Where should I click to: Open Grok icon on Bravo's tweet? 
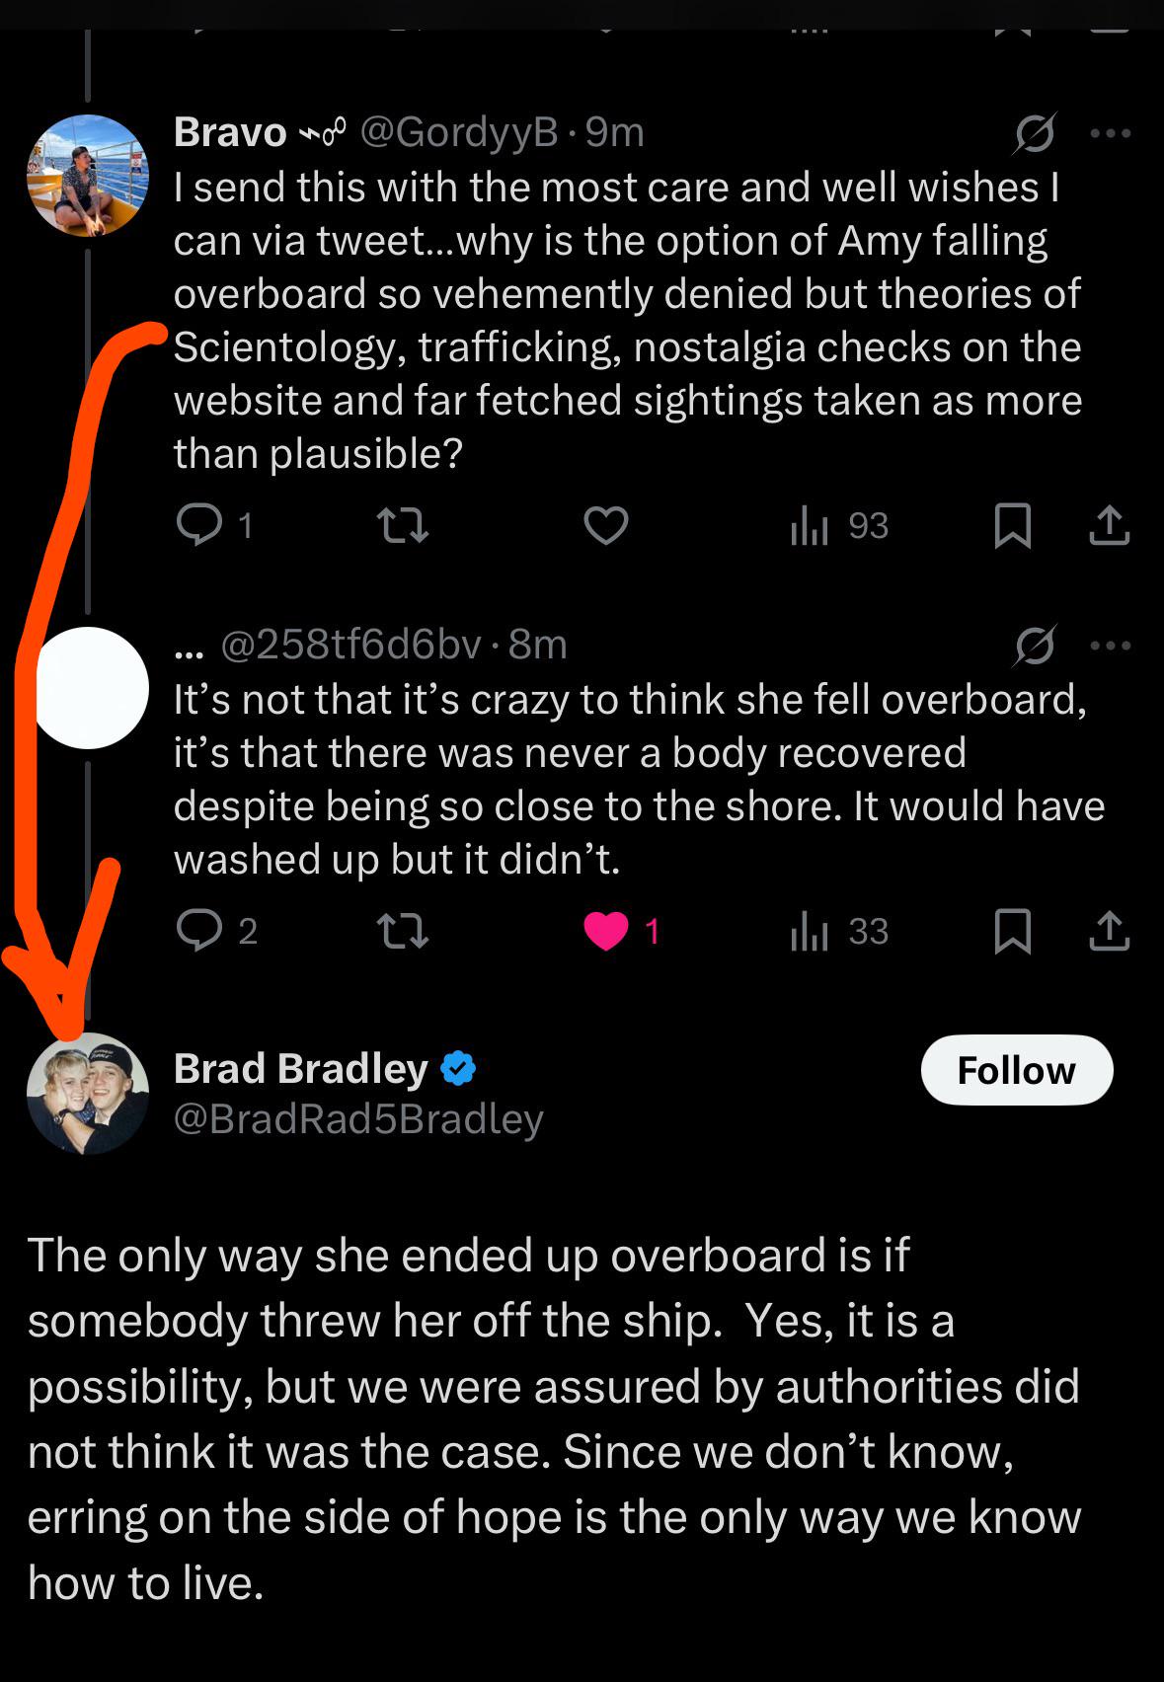[x=1034, y=133]
